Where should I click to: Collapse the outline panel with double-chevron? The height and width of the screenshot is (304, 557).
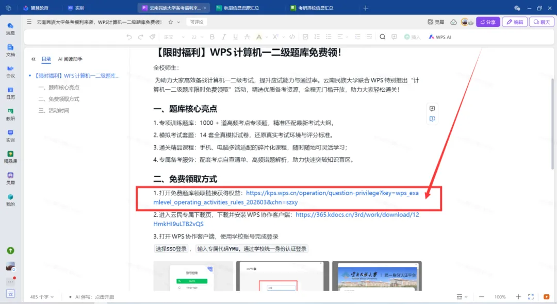34,59
